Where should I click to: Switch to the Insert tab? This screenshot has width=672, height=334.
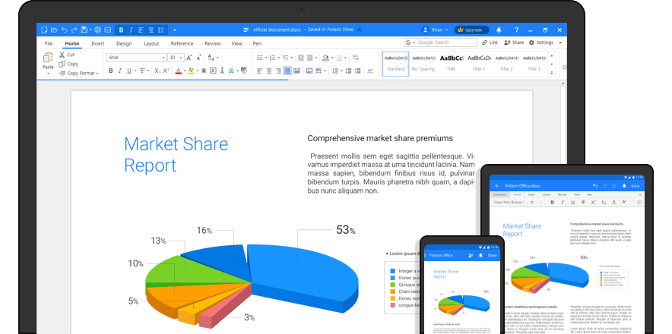(x=98, y=44)
